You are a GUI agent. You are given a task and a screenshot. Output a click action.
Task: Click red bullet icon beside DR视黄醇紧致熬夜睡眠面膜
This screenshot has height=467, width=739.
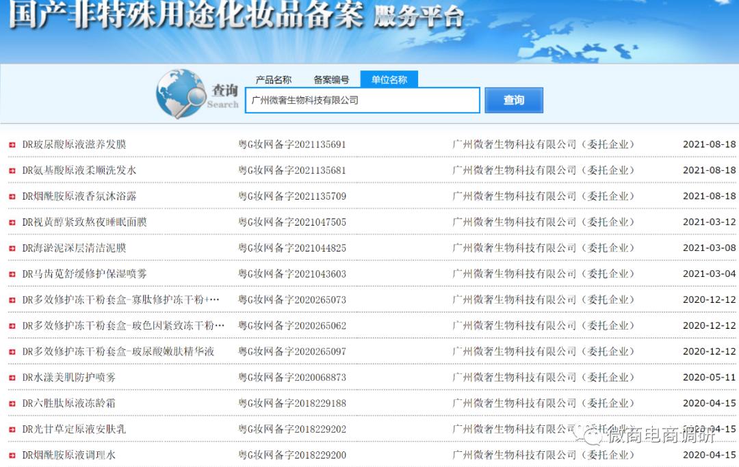tap(12, 223)
